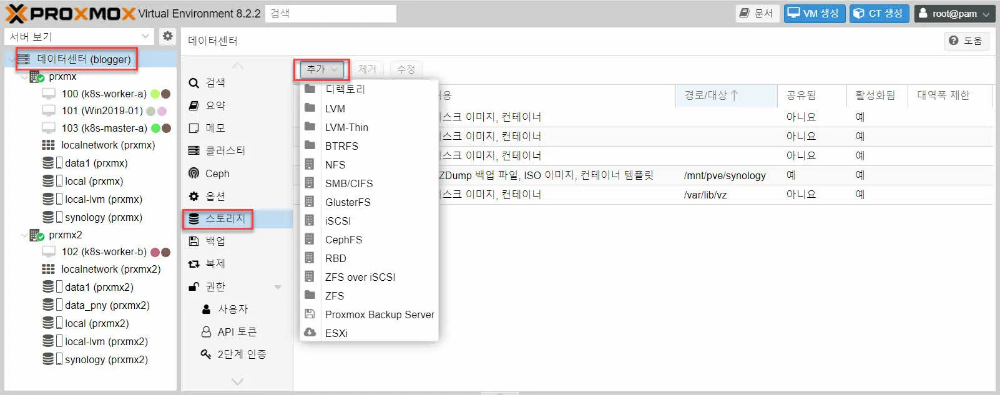Click VM 생성 button
Viewport: 1000px width, 395px height.
point(815,13)
